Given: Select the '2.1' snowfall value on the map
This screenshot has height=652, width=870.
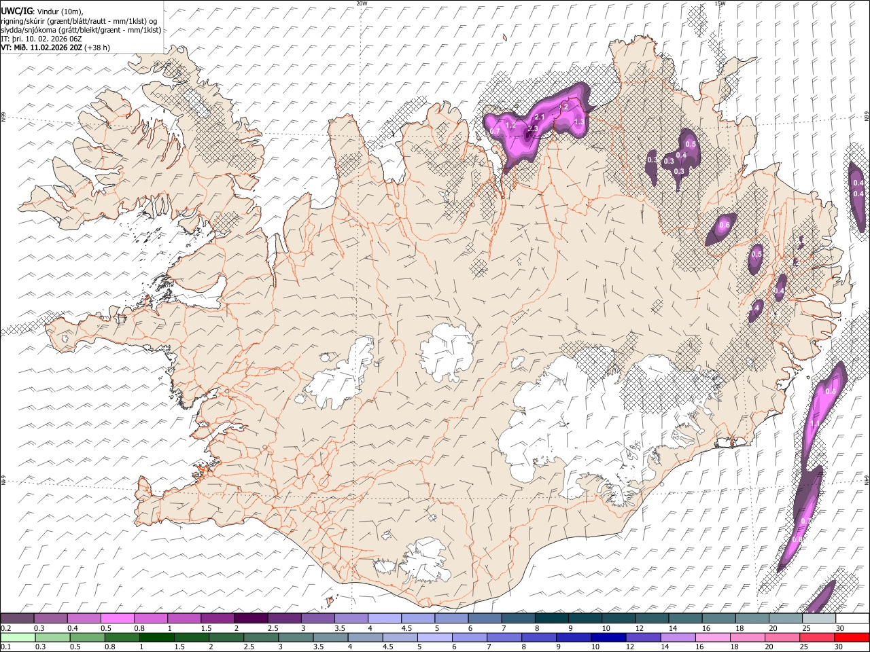Looking at the screenshot, I should coord(540,118).
